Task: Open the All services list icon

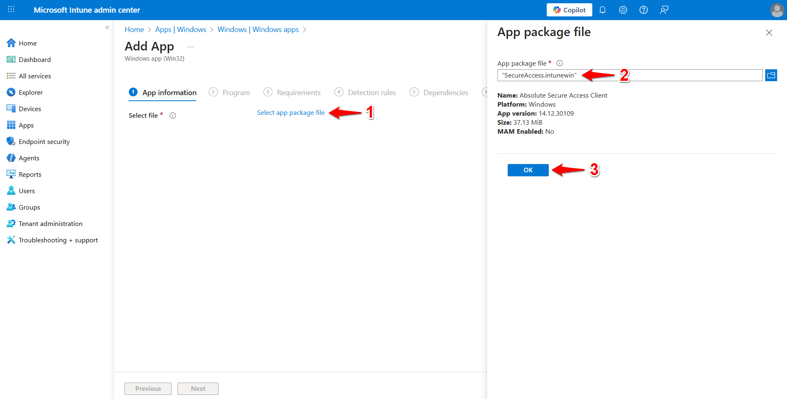Action: coord(11,76)
